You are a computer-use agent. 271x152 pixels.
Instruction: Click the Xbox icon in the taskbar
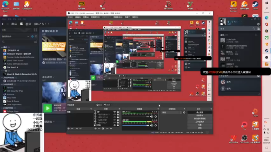267,37
